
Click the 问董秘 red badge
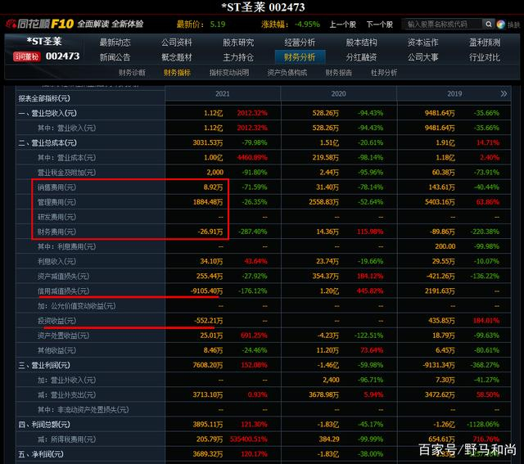[x=26, y=56]
